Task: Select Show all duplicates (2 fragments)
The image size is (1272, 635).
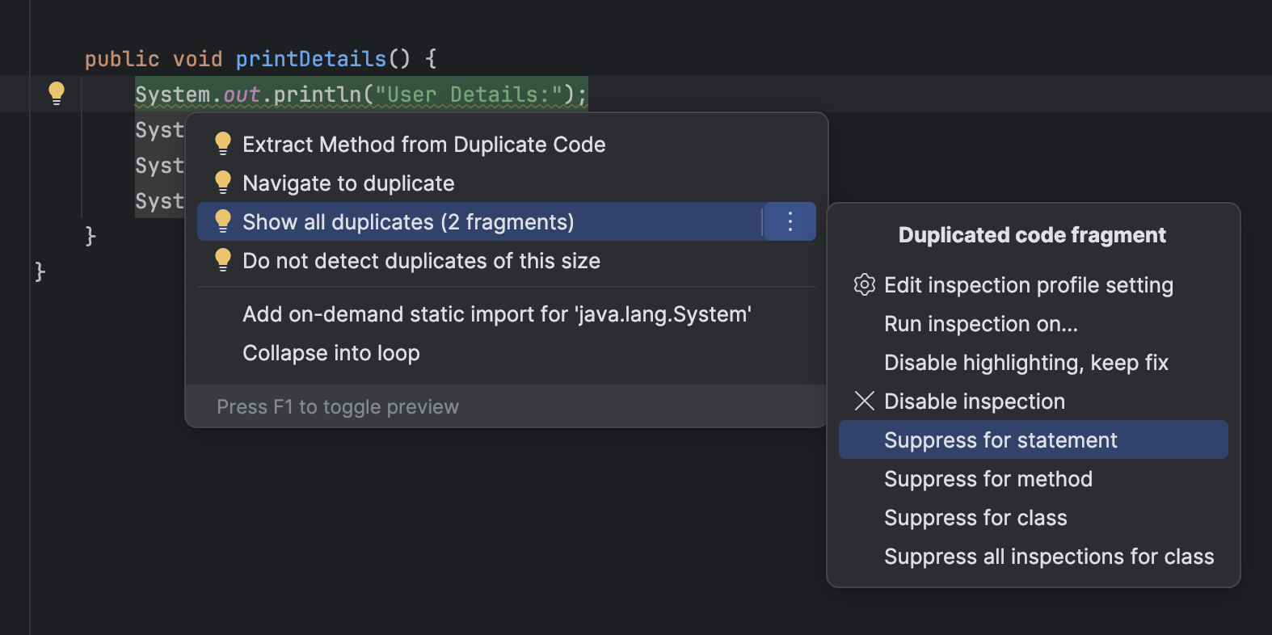Action: 408,222
